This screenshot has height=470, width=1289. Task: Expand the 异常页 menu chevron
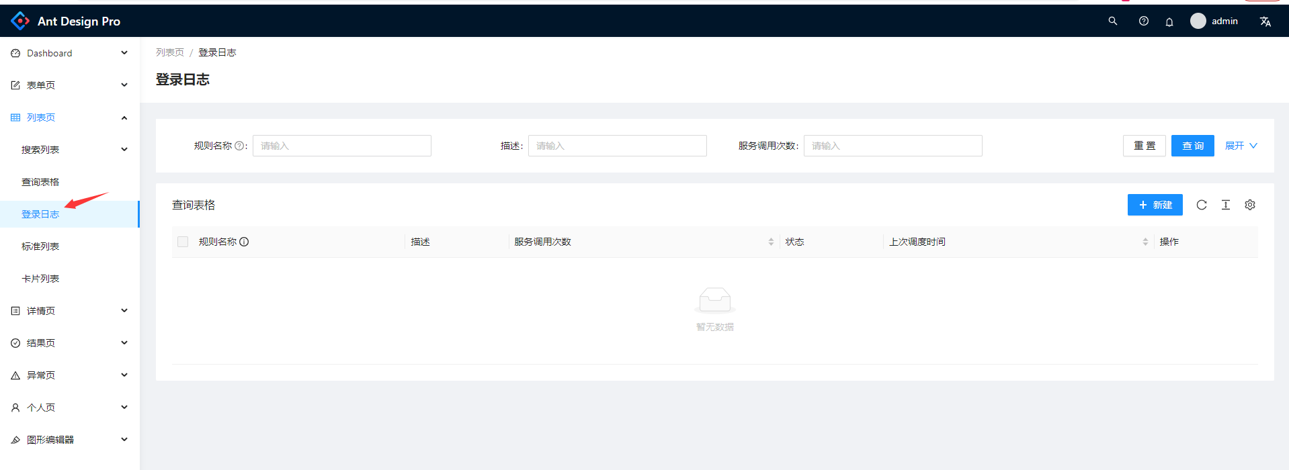click(124, 375)
